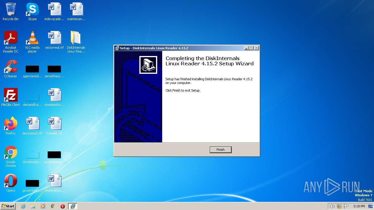Select the Google Chrome desktop shortcut
Image resolution: width=374 pixels, height=210 pixels.
pyautogui.click(x=11, y=156)
